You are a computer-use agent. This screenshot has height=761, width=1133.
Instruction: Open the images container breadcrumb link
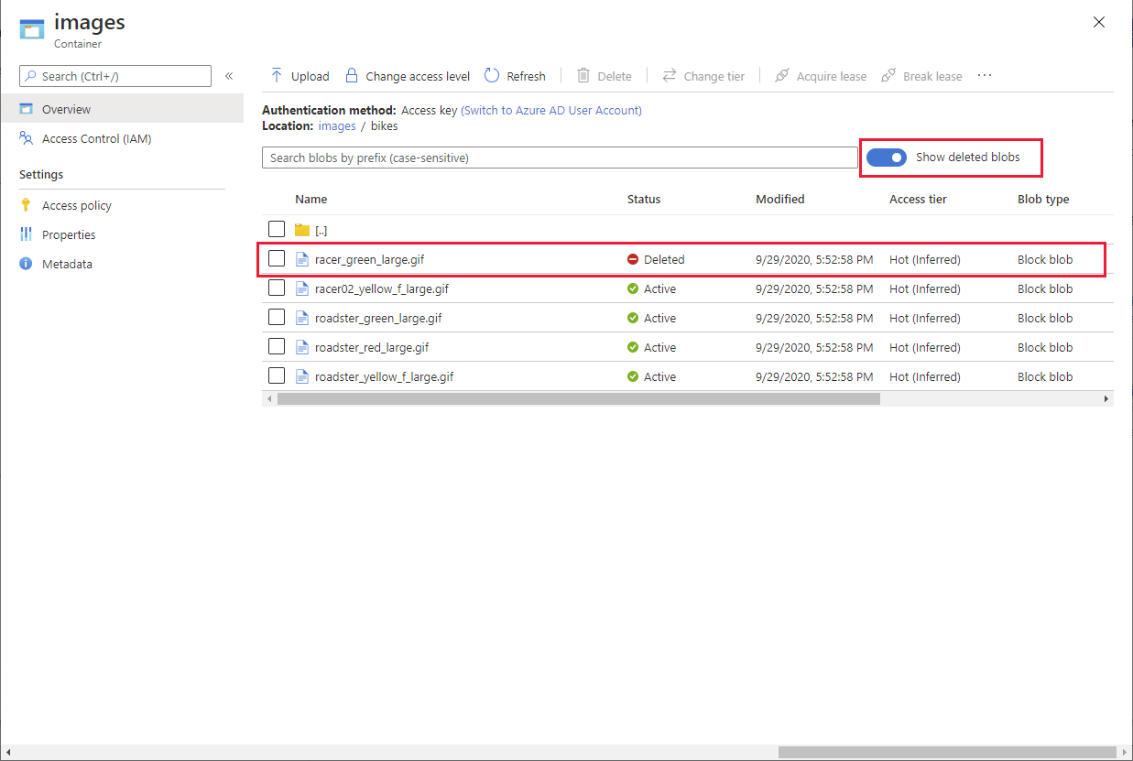(337, 125)
